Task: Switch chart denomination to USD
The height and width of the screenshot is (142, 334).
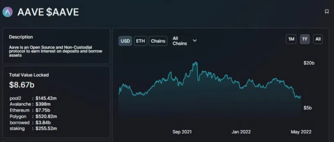Action: click(125, 41)
